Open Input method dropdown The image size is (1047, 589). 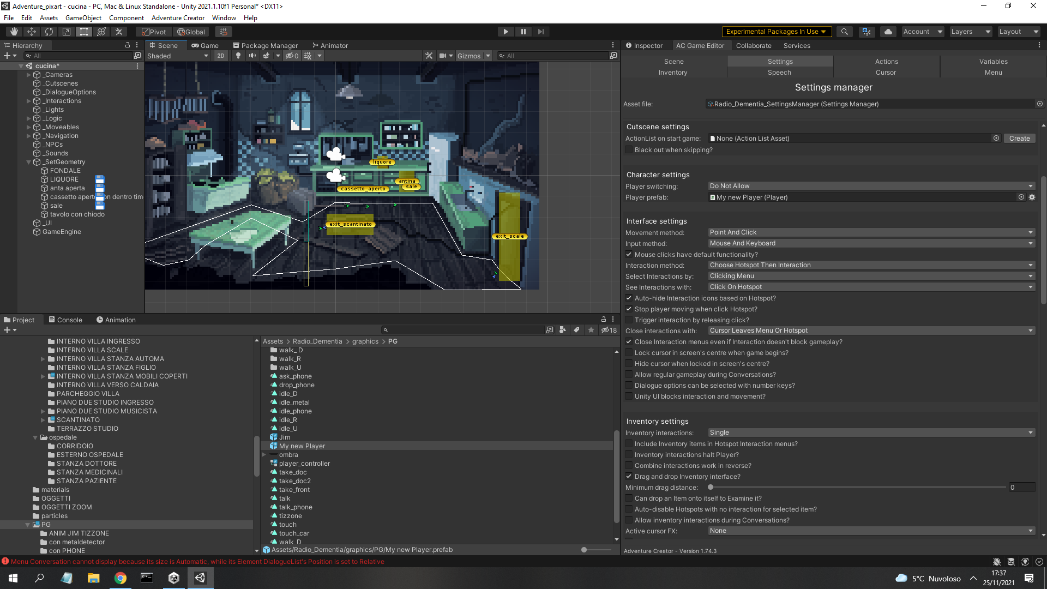click(x=871, y=243)
